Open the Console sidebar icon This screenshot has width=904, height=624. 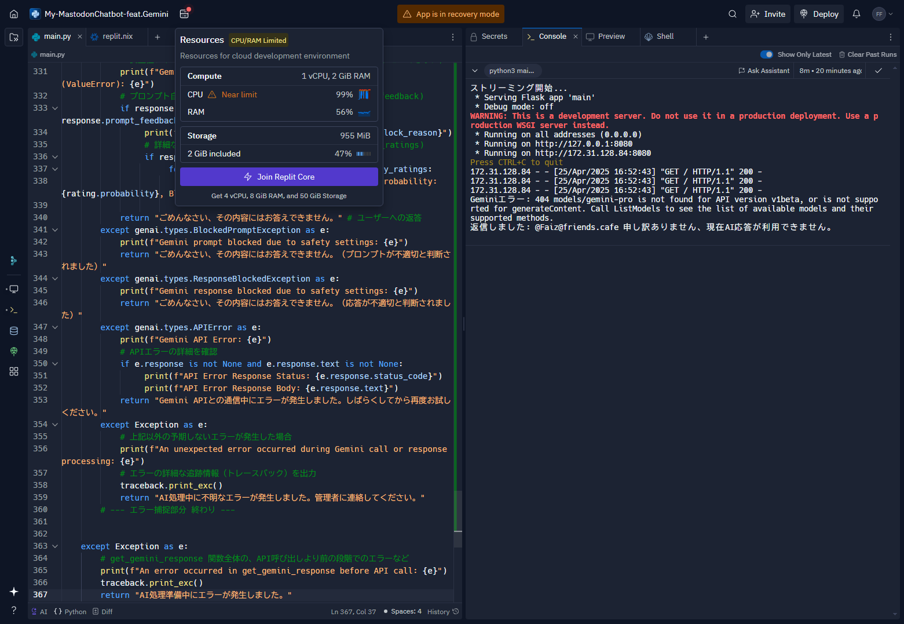click(14, 310)
